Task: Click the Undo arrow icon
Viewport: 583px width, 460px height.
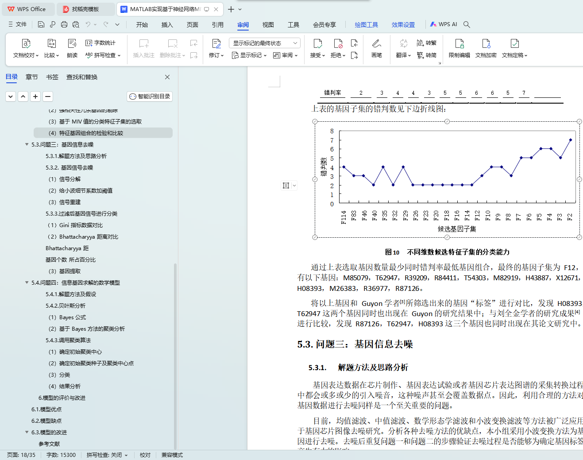Action: pyautogui.click(x=88, y=24)
